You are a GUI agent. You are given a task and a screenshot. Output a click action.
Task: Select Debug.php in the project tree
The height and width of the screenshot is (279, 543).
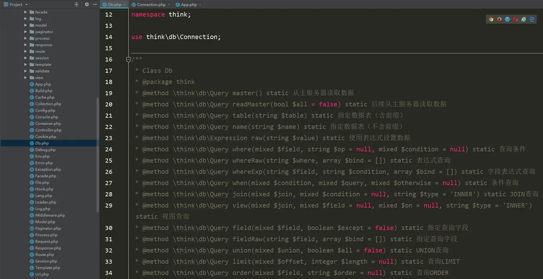pyautogui.click(x=43, y=150)
